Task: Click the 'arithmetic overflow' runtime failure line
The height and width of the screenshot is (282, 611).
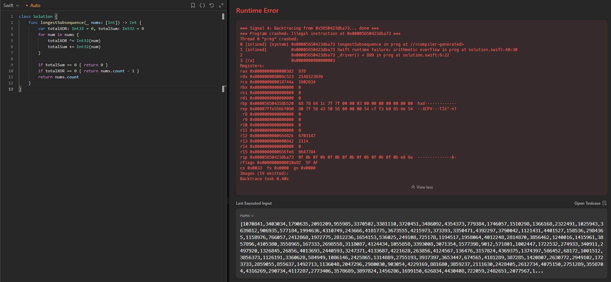Action: (379, 50)
